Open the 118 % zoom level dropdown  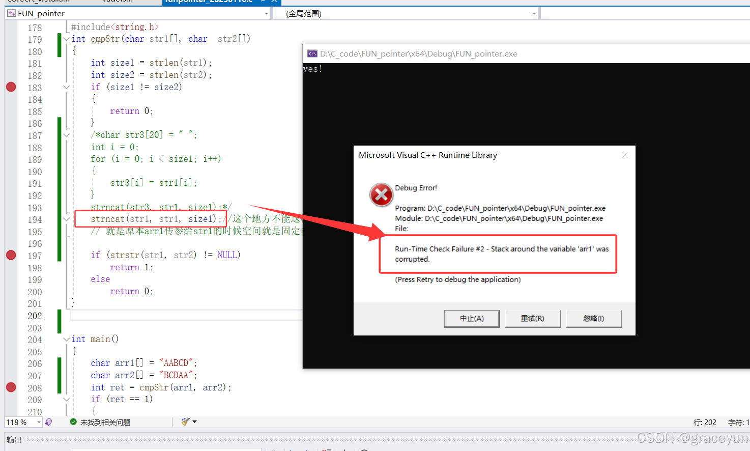(x=39, y=422)
